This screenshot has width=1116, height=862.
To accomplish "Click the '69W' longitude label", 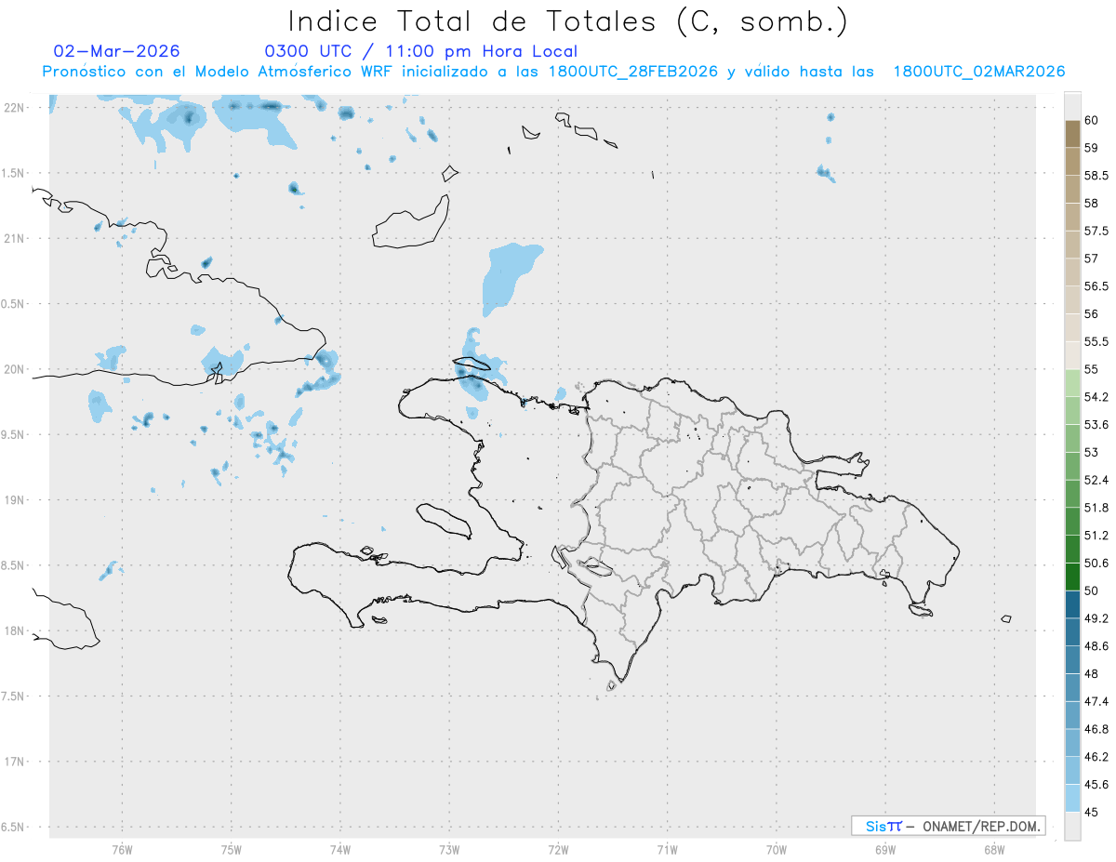I will pos(885,849).
